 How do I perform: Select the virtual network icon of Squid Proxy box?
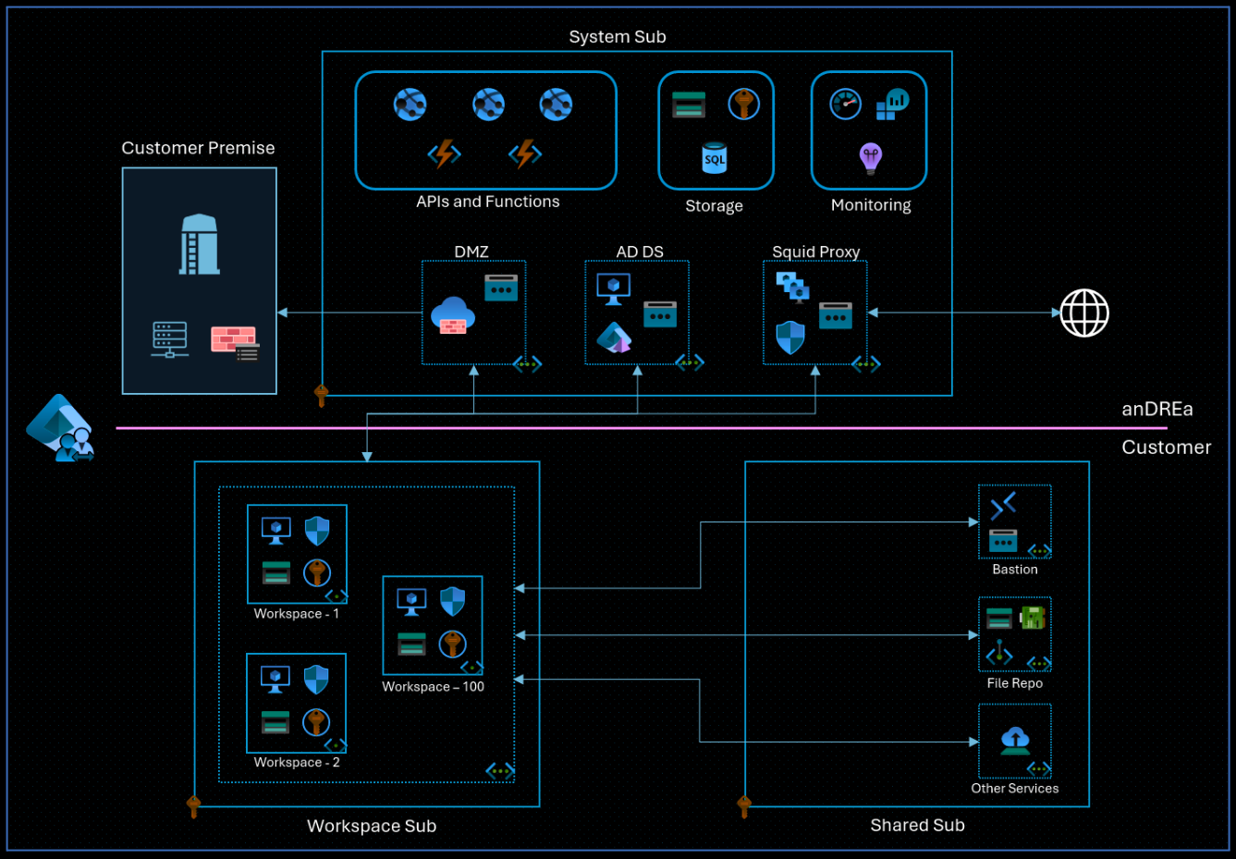tap(866, 364)
